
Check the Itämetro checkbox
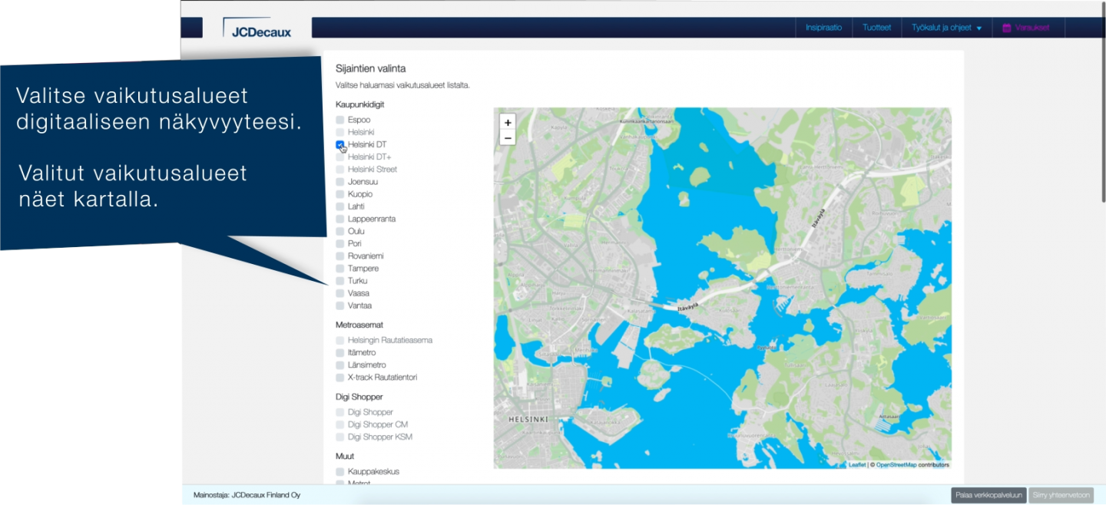pyautogui.click(x=340, y=352)
